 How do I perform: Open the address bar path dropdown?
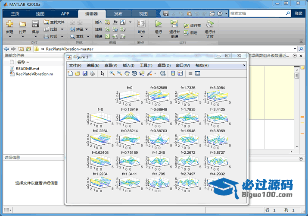tap(295, 49)
